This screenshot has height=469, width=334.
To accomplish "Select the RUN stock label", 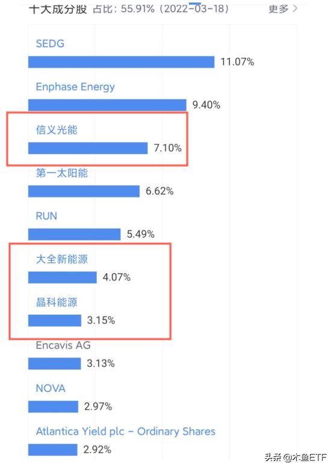I will point(46,216).
